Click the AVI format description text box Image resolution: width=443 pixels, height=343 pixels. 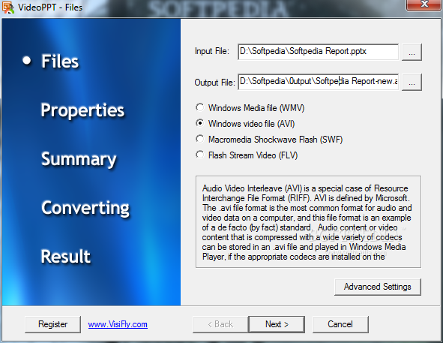tap(308, 222)
